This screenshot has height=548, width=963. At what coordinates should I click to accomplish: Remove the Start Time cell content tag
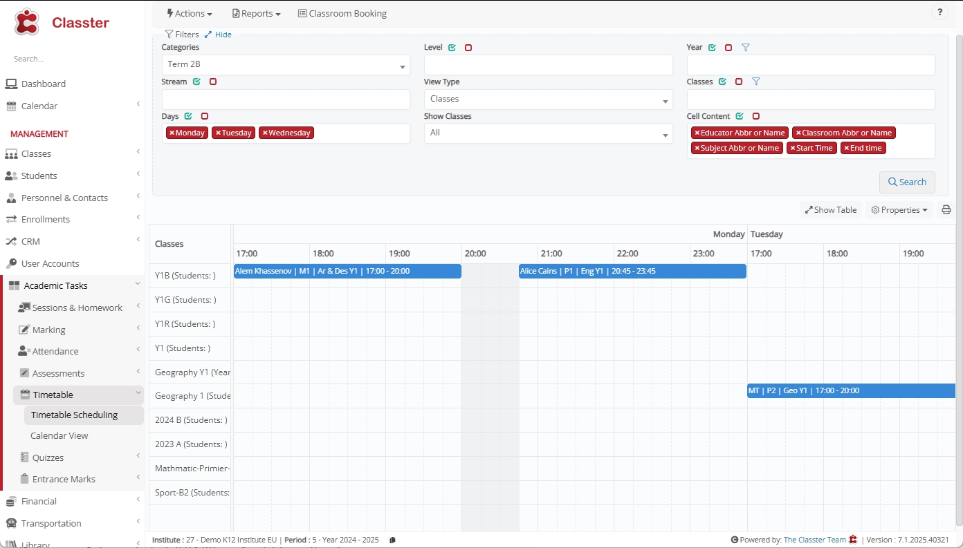792,148
